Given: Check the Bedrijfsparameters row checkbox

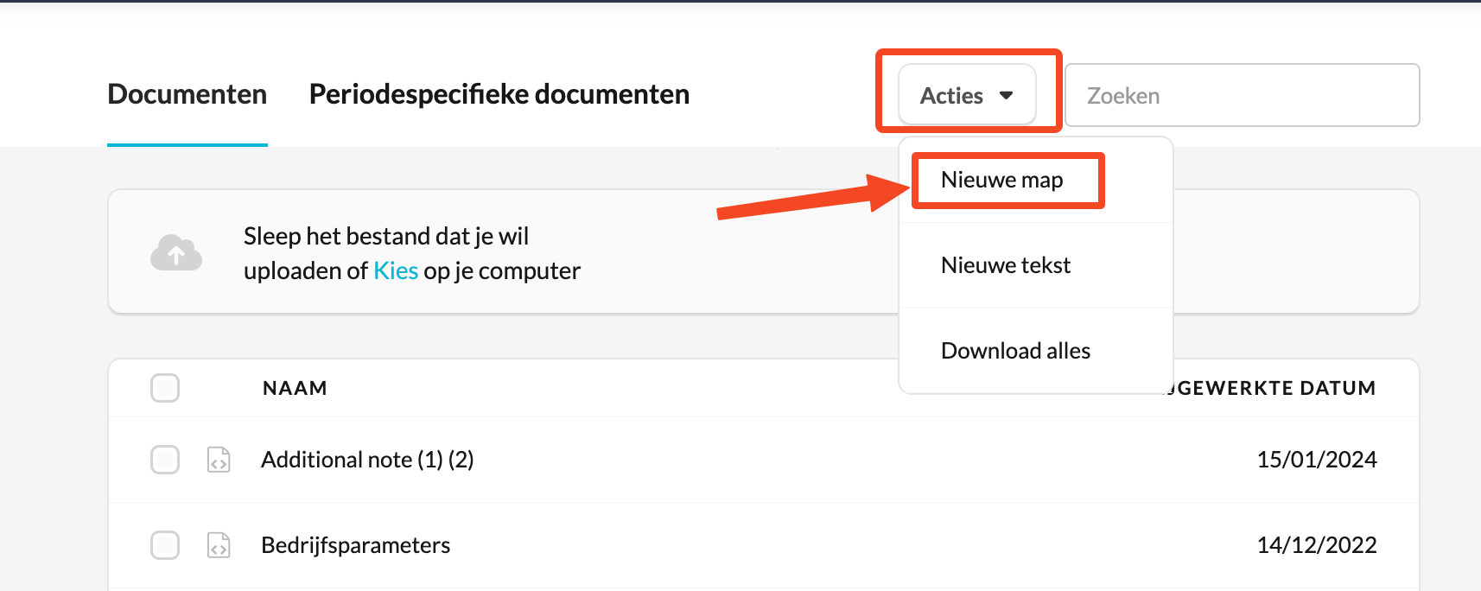Looking at the screenshot, I should [x=165, y=545].
